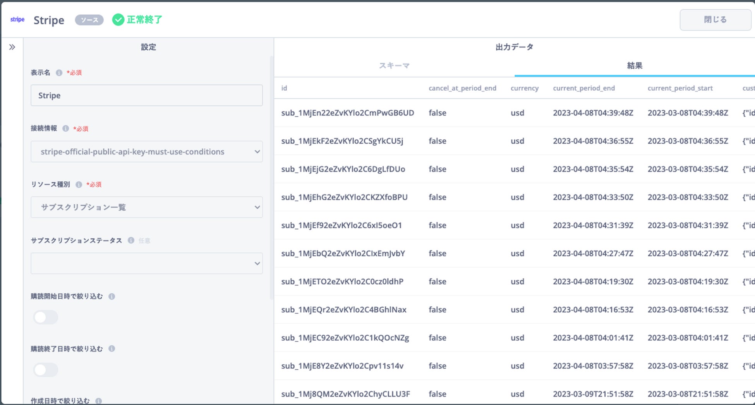Click the 出力データ panel heading
The image size is (755, 405).
[x=515, y=47]
